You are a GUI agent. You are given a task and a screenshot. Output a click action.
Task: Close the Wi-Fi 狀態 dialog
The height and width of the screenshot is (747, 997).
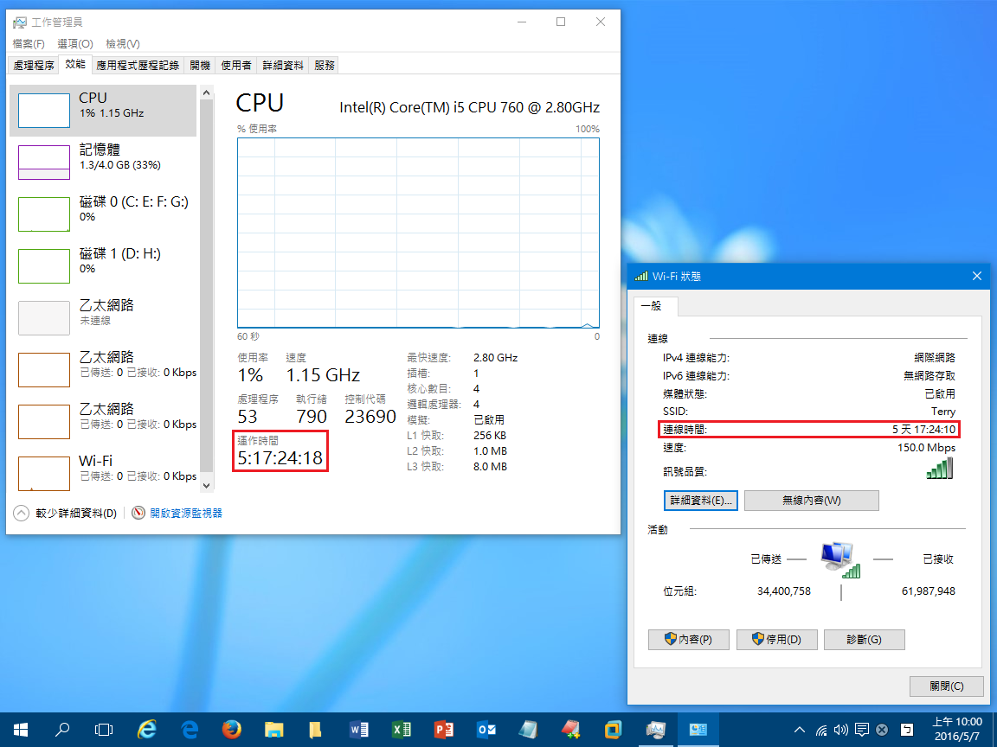click(x=977, y=277)
